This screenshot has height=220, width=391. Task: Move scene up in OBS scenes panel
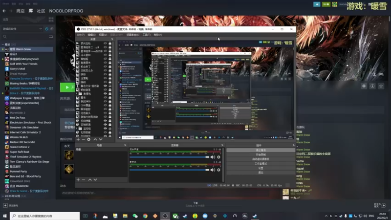point(90,179)
